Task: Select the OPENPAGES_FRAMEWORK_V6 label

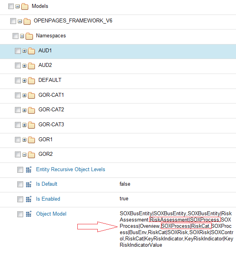Action: pos(73,20)
